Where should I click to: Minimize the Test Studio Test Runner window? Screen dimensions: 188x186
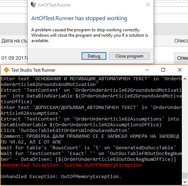(x=147, y=70)
